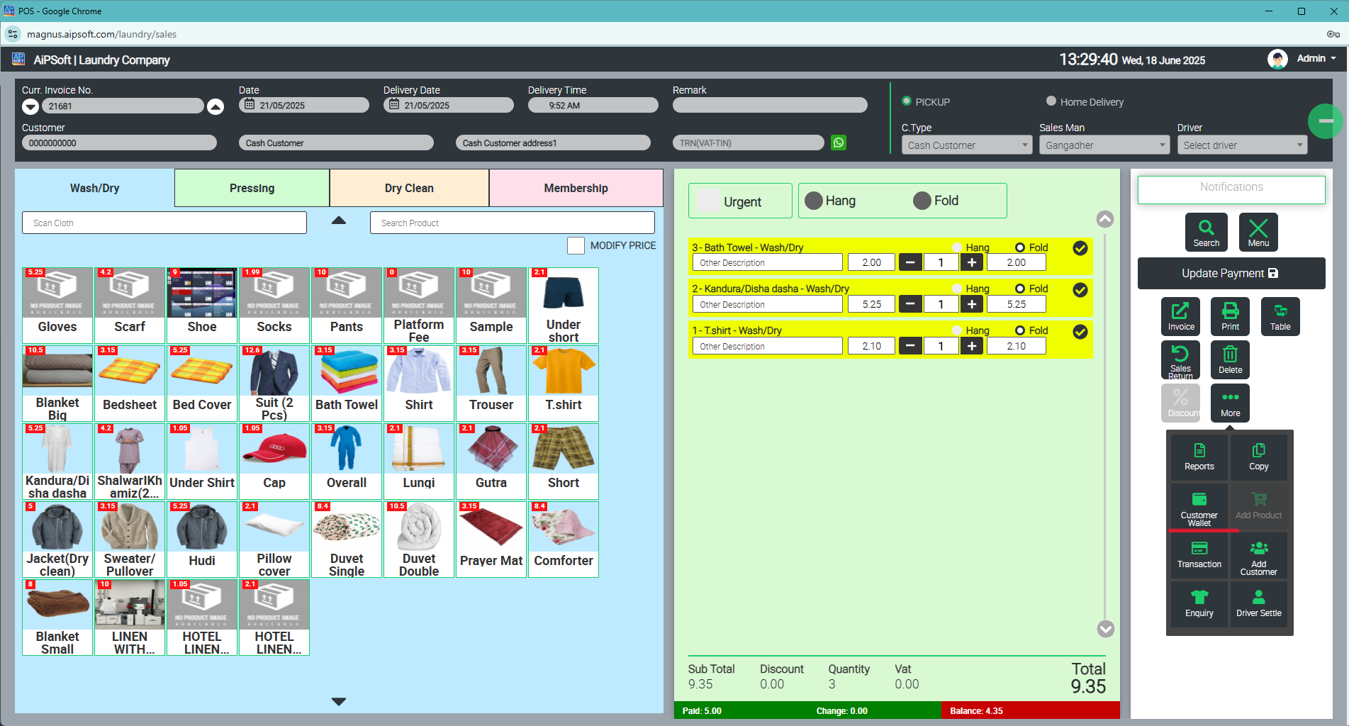Decrease T.shirt quantity with minus
The height and width of the screenshot is (726, 1349).
[910, 346]
